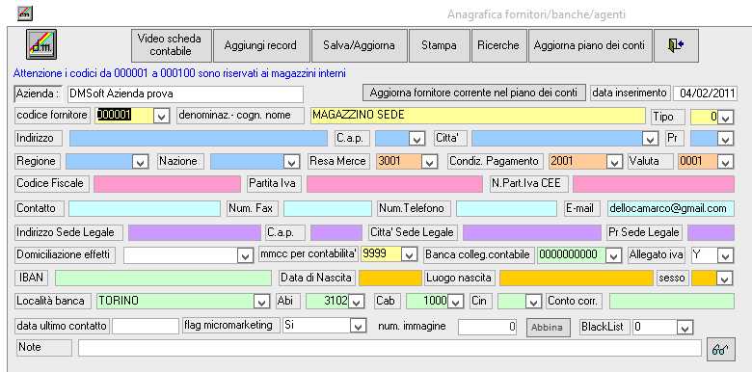Open Video scheda contabile

tap(172, 45)
